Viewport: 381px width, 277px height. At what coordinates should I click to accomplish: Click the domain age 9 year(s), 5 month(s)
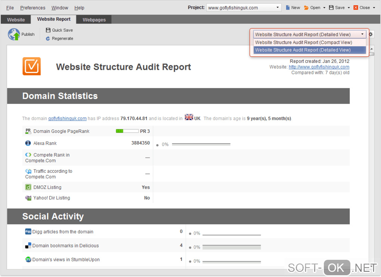pyautogui.click(x=269, y=118)
